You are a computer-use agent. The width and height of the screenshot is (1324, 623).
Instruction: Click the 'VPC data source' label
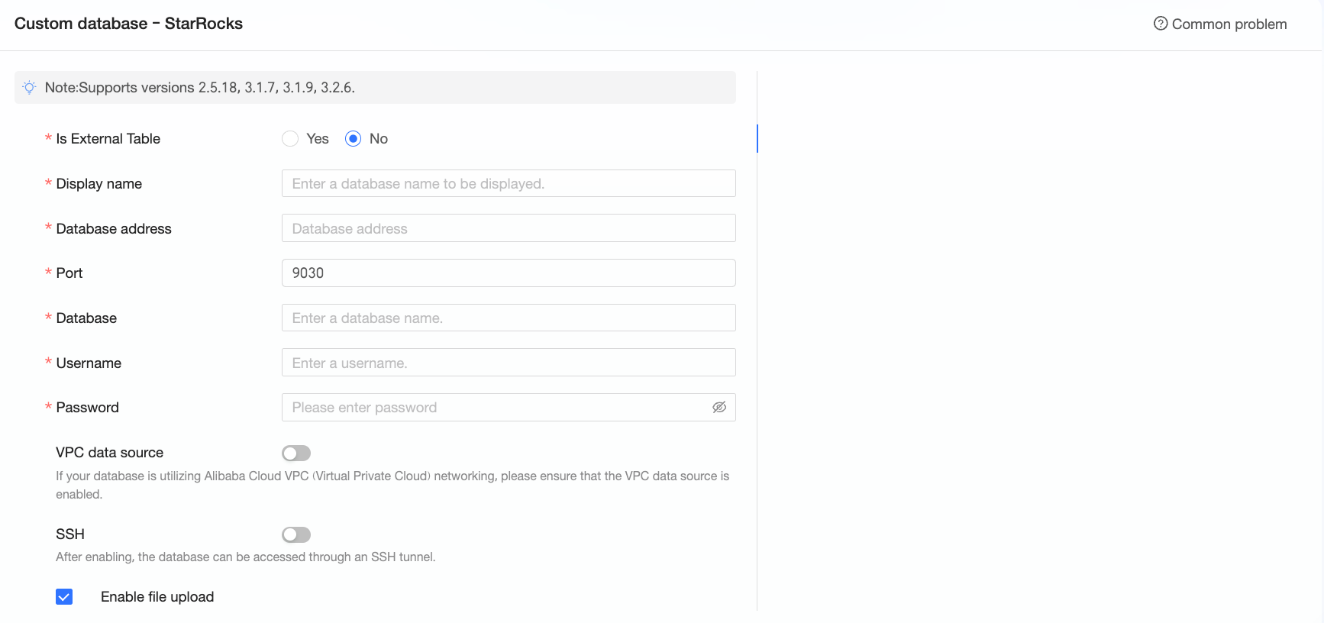[x=109, y=453]
